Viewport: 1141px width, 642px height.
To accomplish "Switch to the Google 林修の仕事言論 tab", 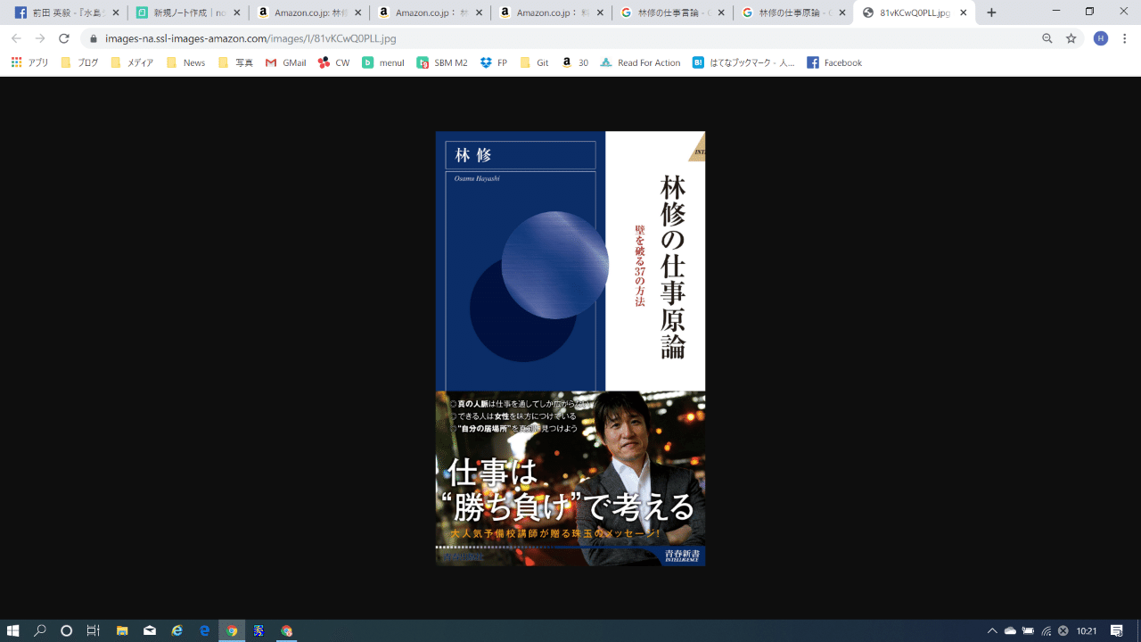I will click(672, 13).
